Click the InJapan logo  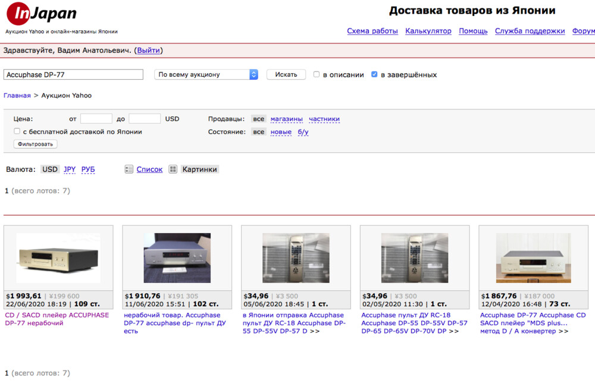tap(42, 13)
